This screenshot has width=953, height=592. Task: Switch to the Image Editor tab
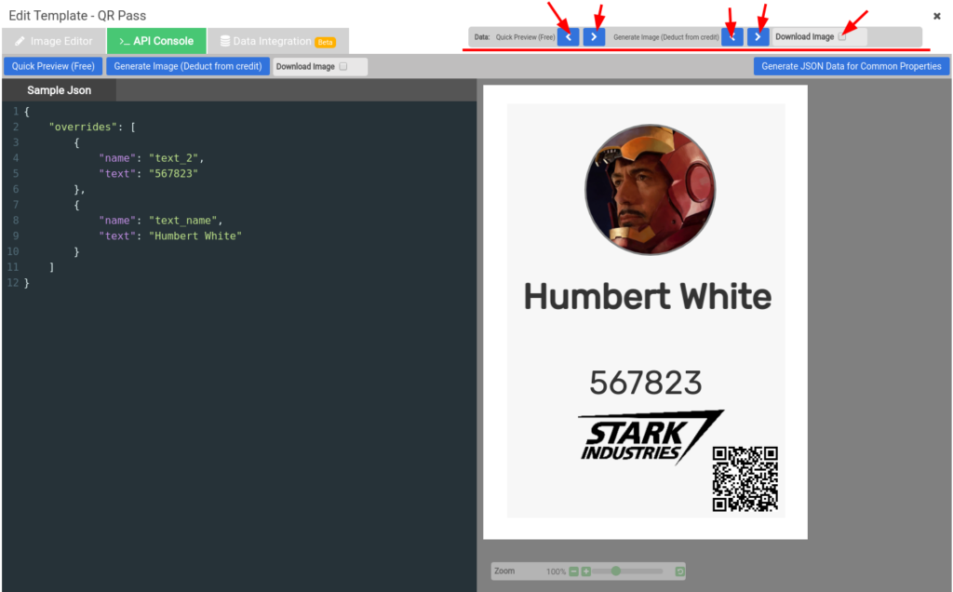coord(53,41)
